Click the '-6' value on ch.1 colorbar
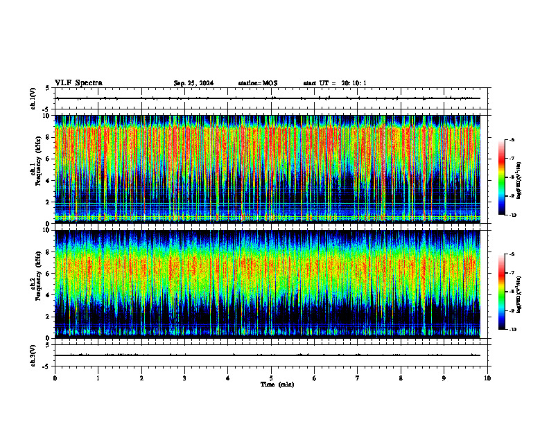The width and height of the screenshot is (549, 424). pos(512,140)
